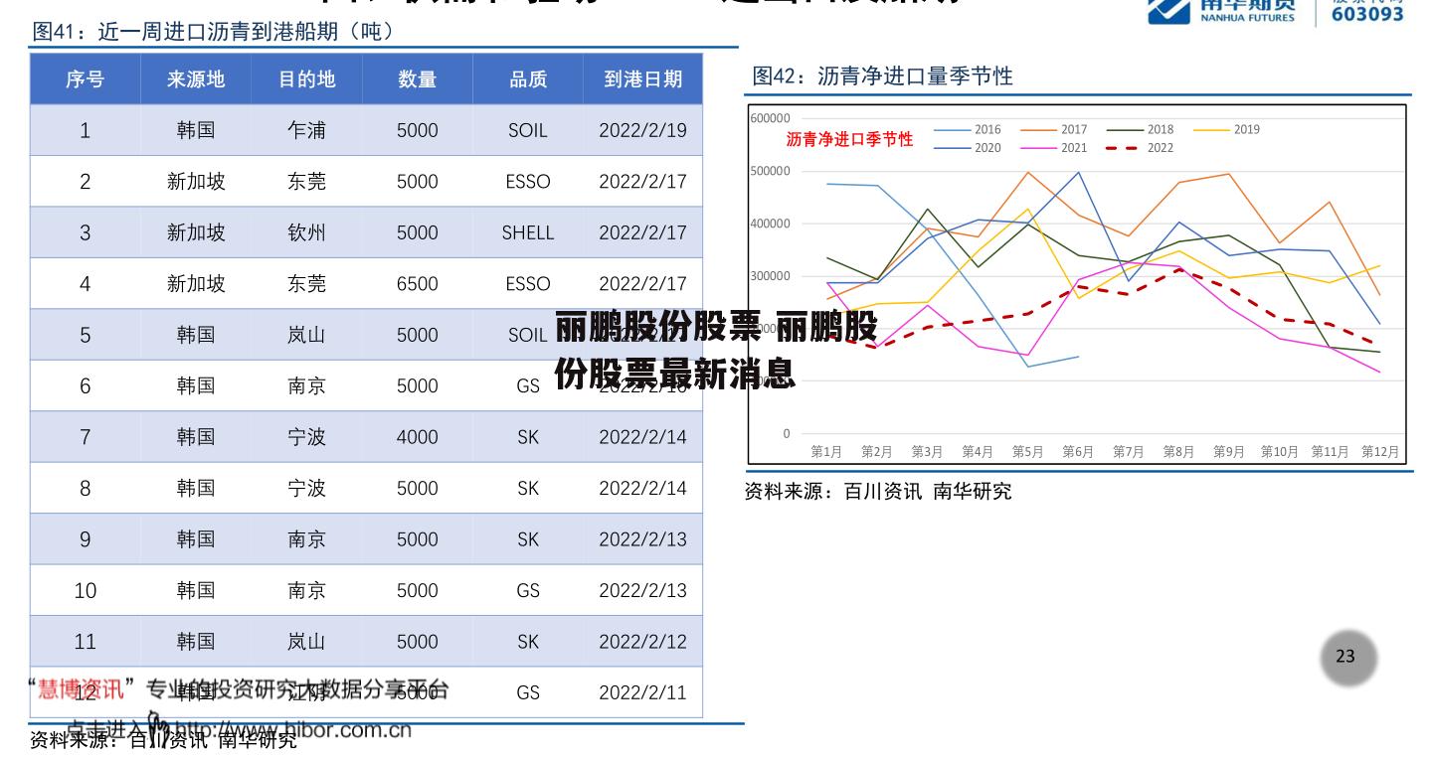
Task: Click the 序号 column header
Action: (x=85, y=79)
